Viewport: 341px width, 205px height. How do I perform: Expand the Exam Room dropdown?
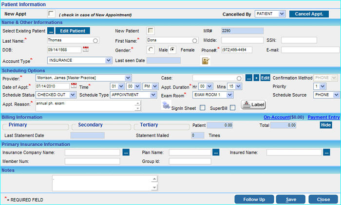click(x=213, y=95)
